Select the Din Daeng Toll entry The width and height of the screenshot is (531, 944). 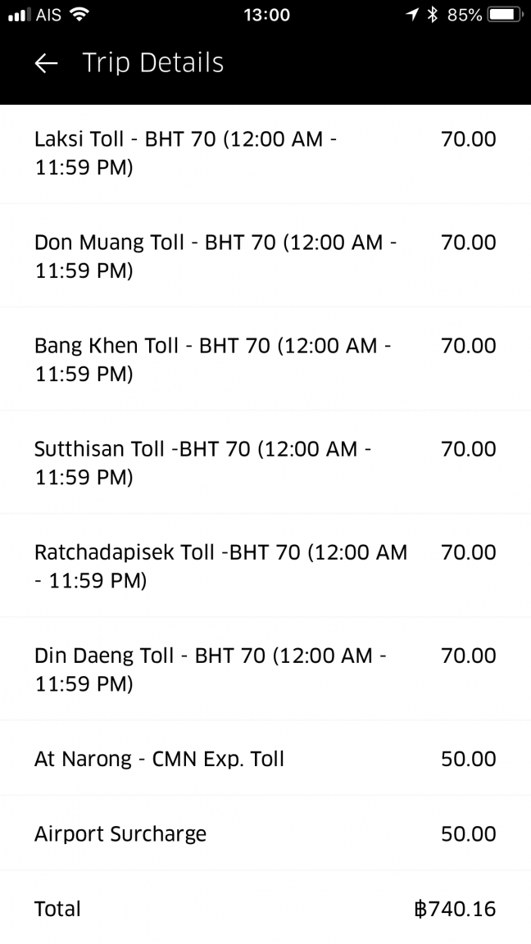point(265,669)
